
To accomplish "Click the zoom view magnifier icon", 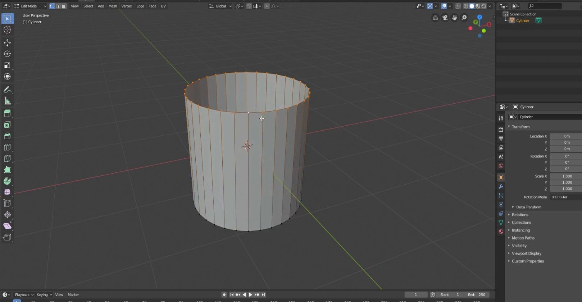I will (464, 18).
